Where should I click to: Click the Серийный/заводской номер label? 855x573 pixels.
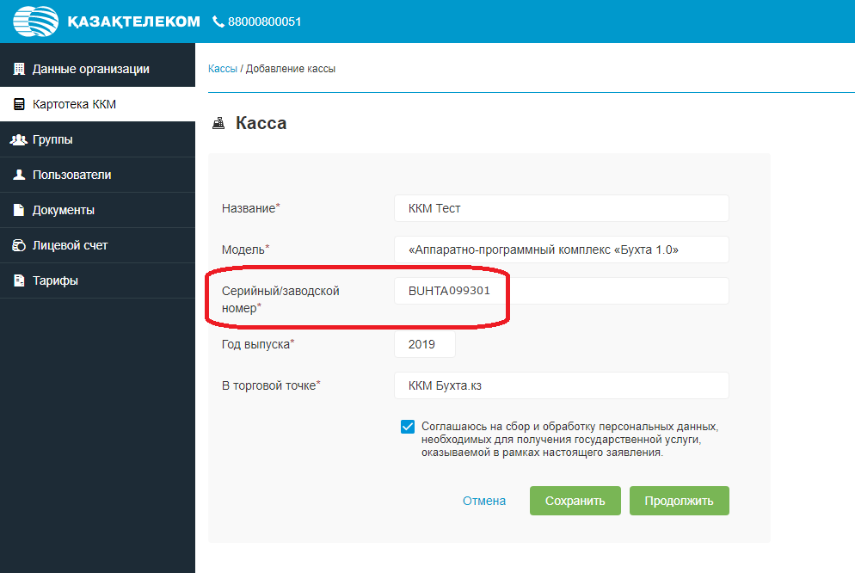pos(280,299)
